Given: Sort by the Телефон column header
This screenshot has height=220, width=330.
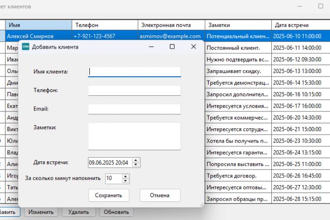Looking at the screenshot, I should (x=105, y=25).
